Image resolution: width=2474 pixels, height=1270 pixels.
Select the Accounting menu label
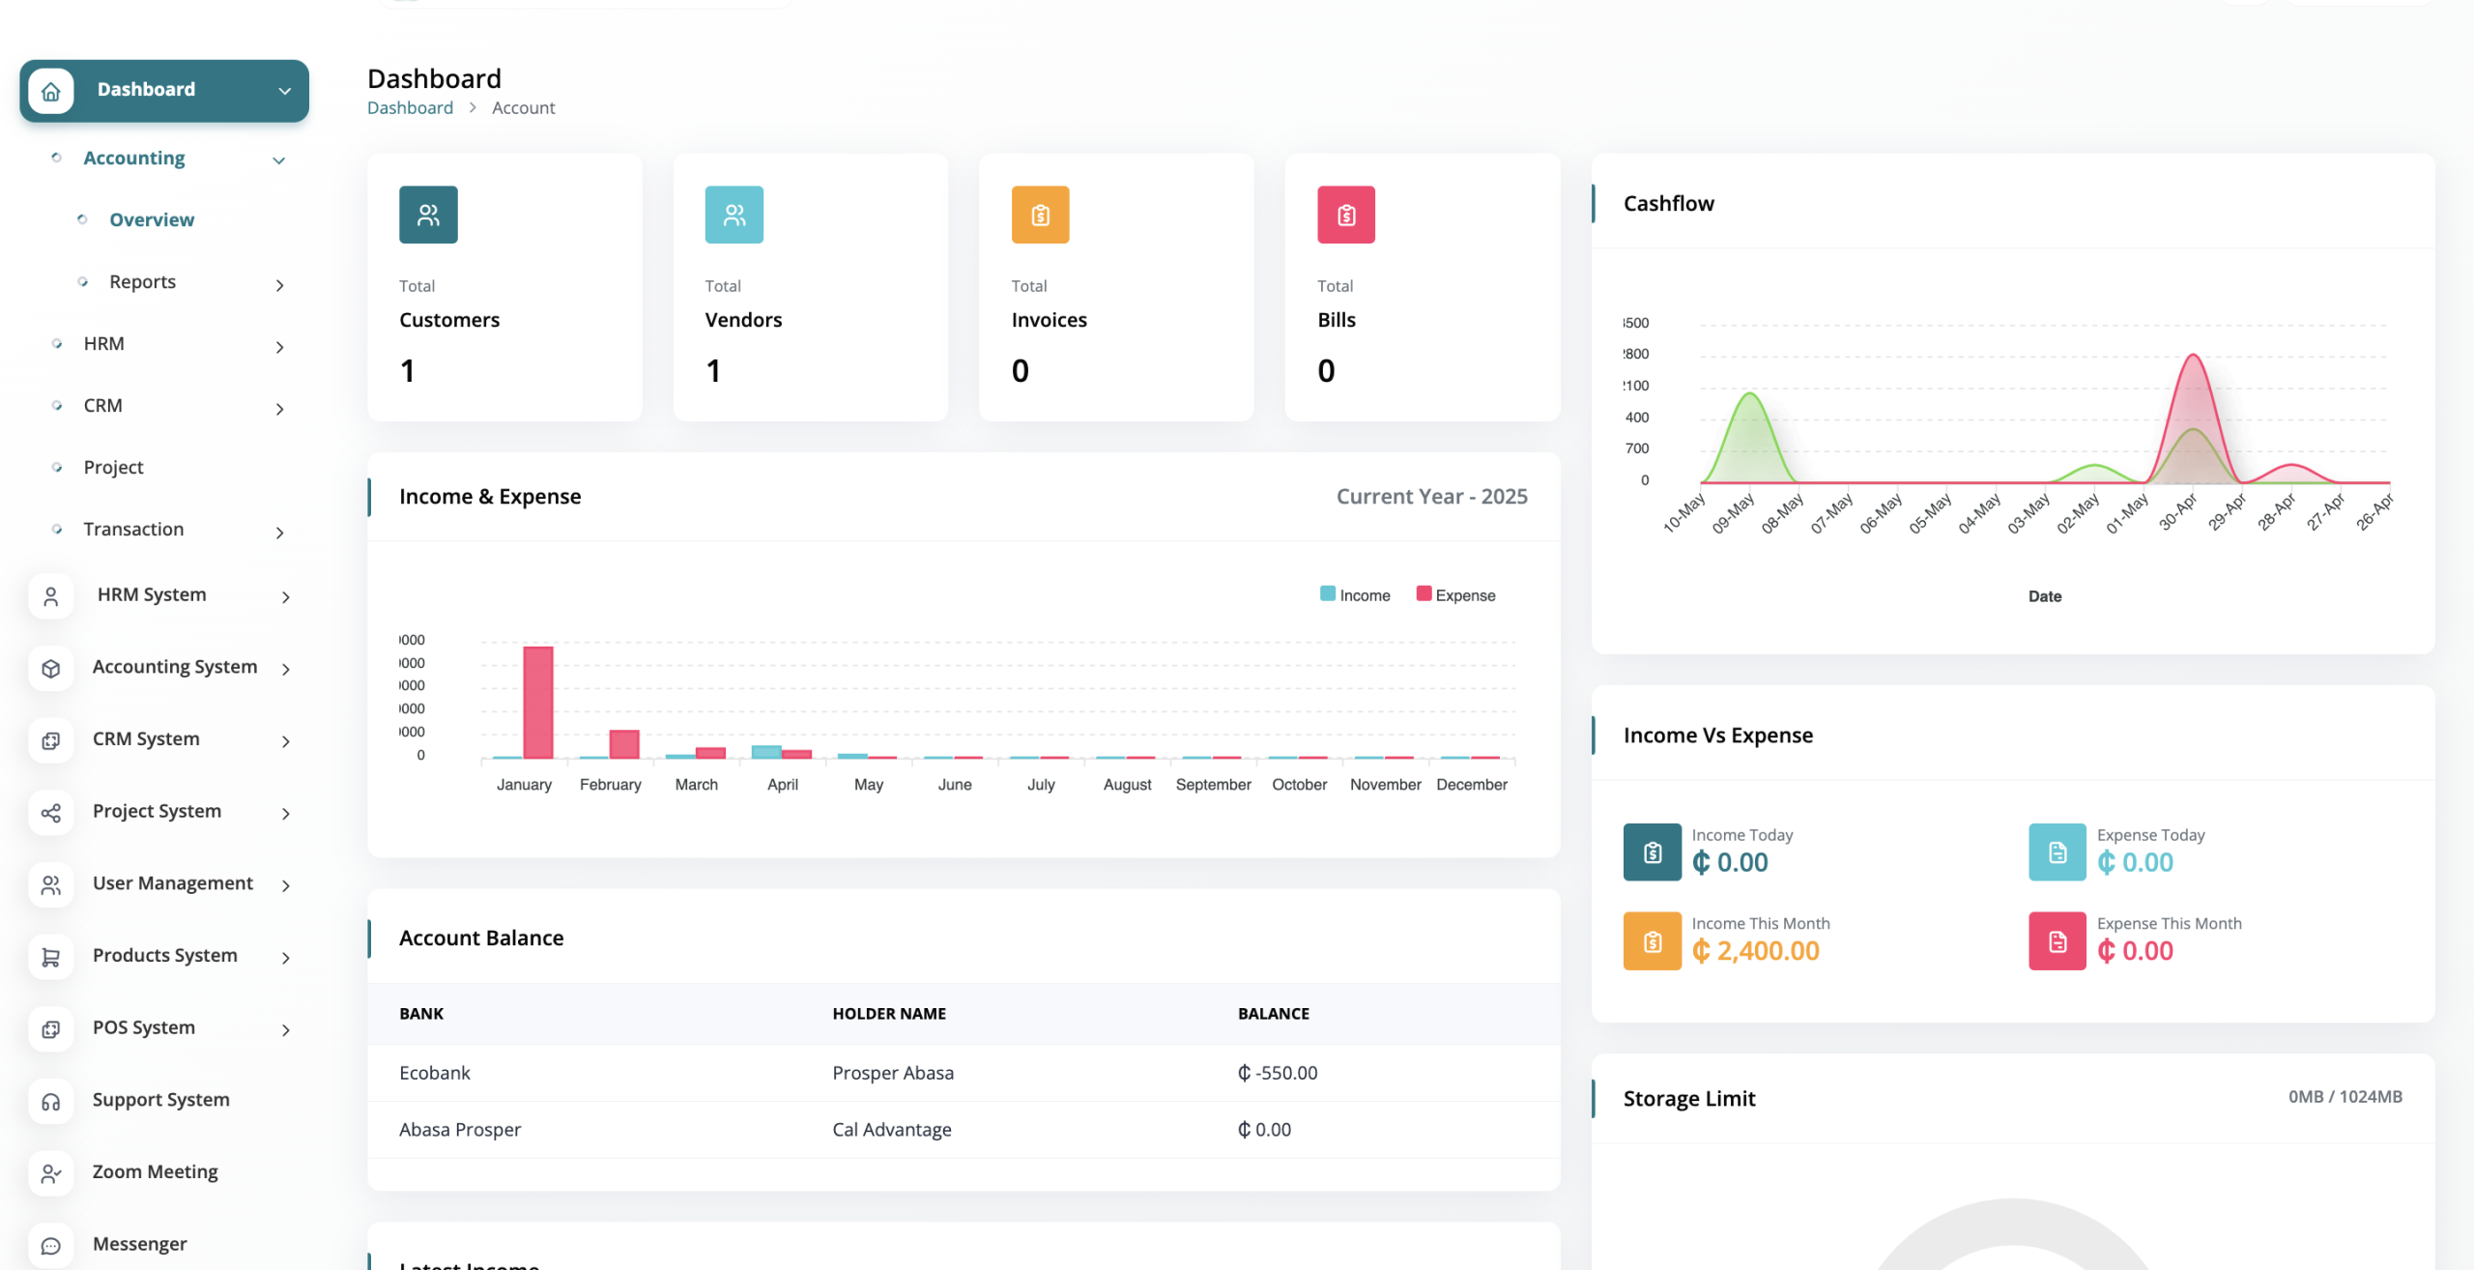point(134,158)
